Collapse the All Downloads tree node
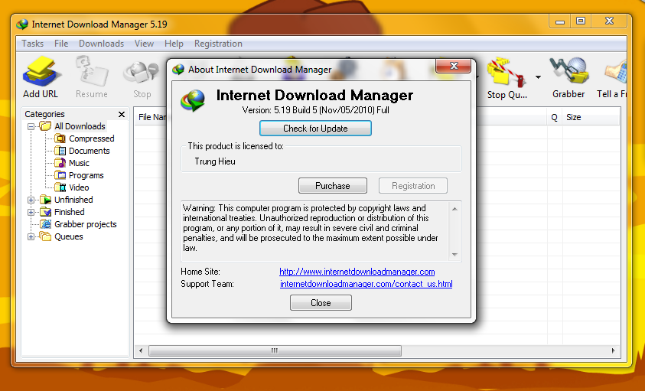 [x=31, y=126]
